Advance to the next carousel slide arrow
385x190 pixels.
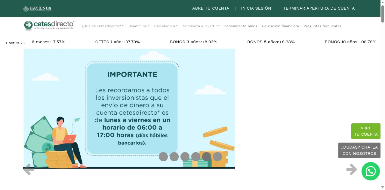click(352, 169)
